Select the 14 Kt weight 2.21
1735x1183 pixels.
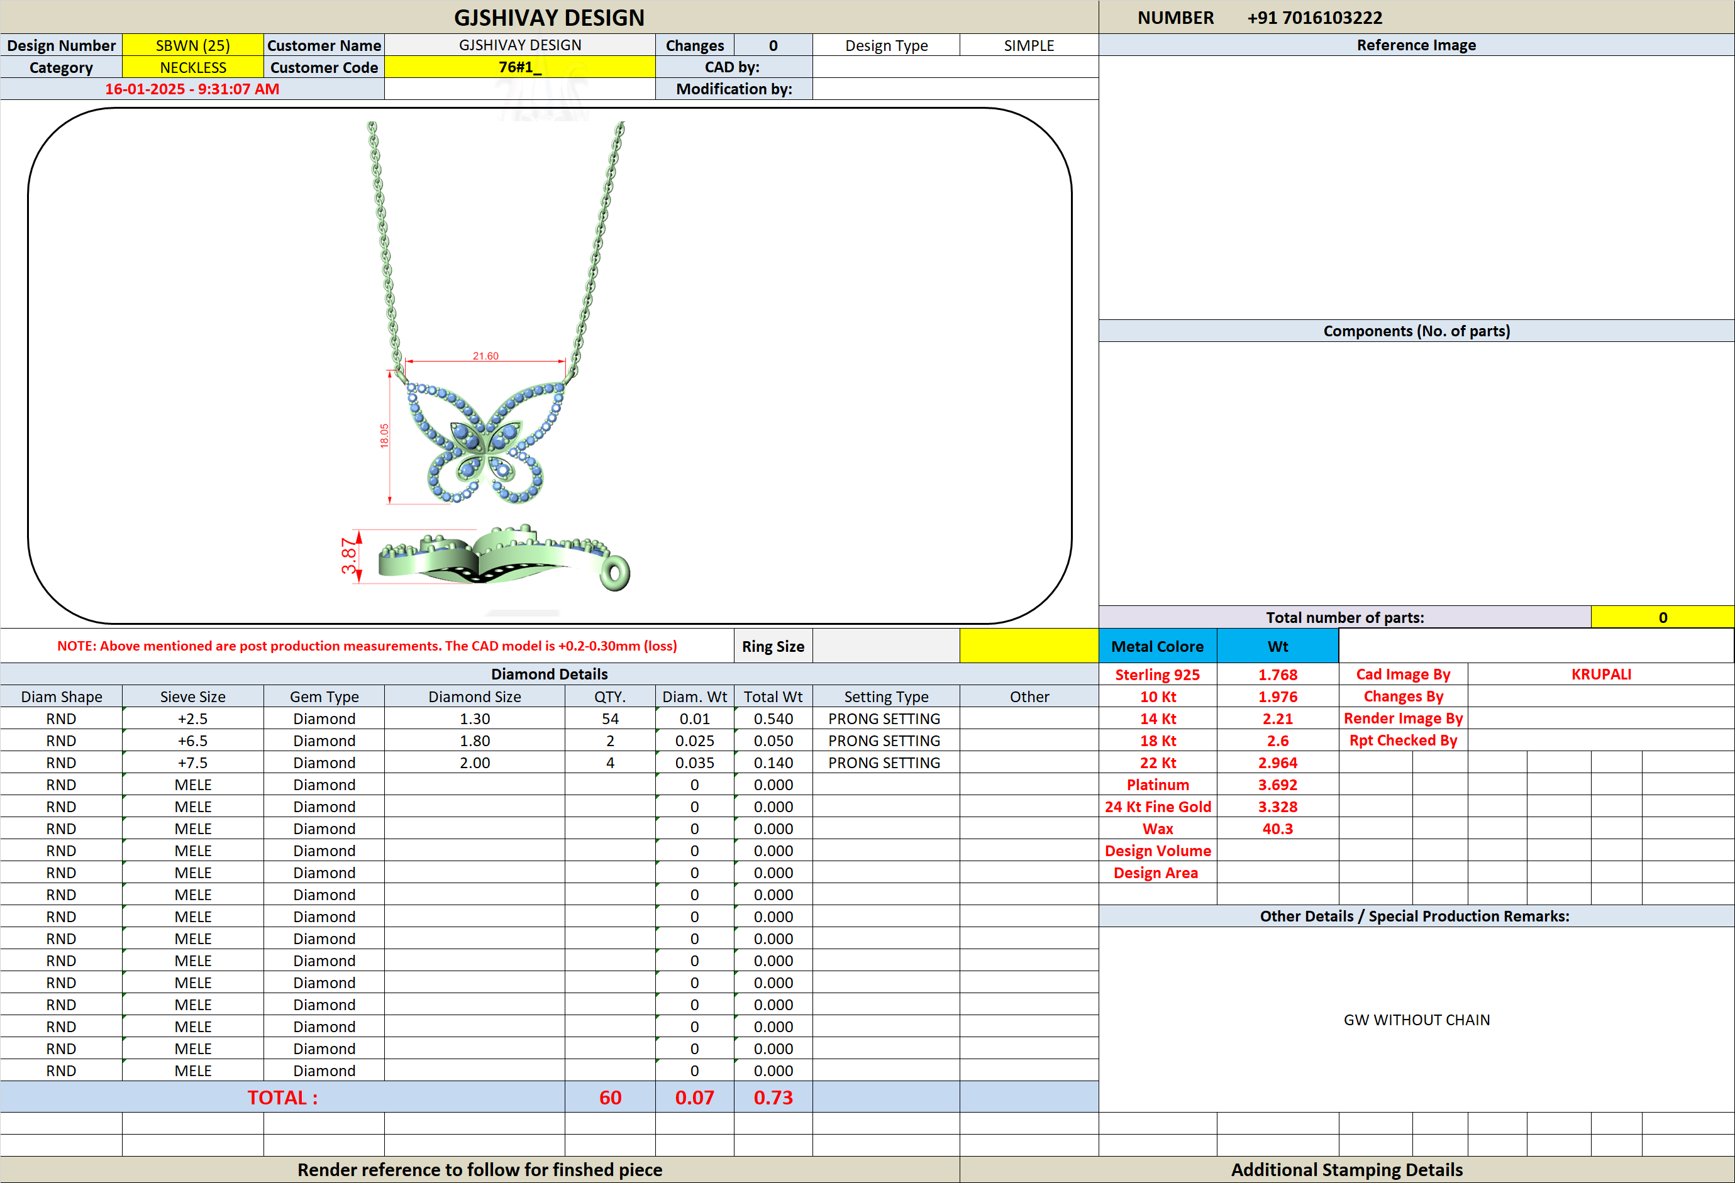(x=1277, y=718)
